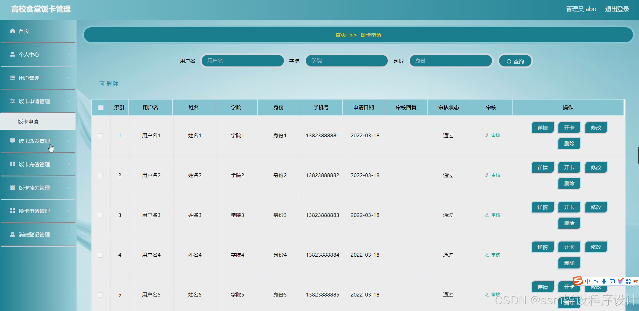
Task: Check the checkbox for row 用户名3
Action: pyautogui.click(x=100, y=216)
